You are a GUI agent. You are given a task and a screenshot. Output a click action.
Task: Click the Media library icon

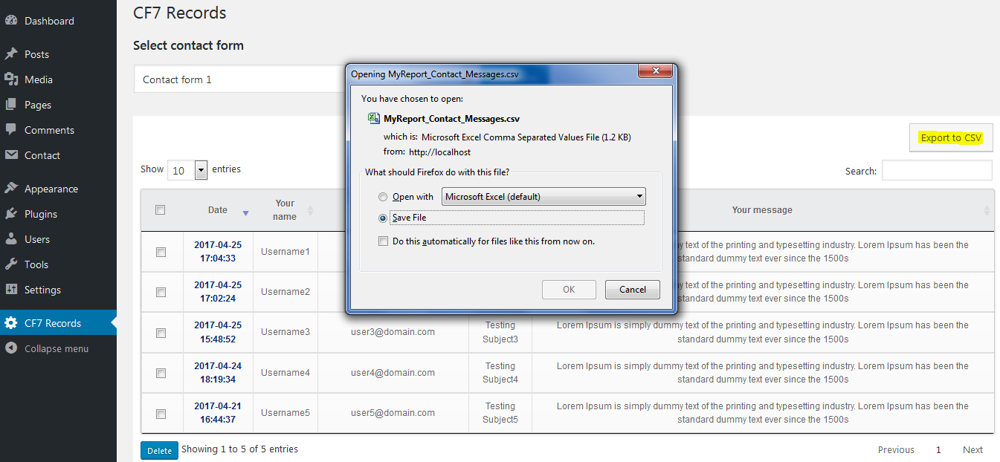pyautogui.click(x=11, y=79)
